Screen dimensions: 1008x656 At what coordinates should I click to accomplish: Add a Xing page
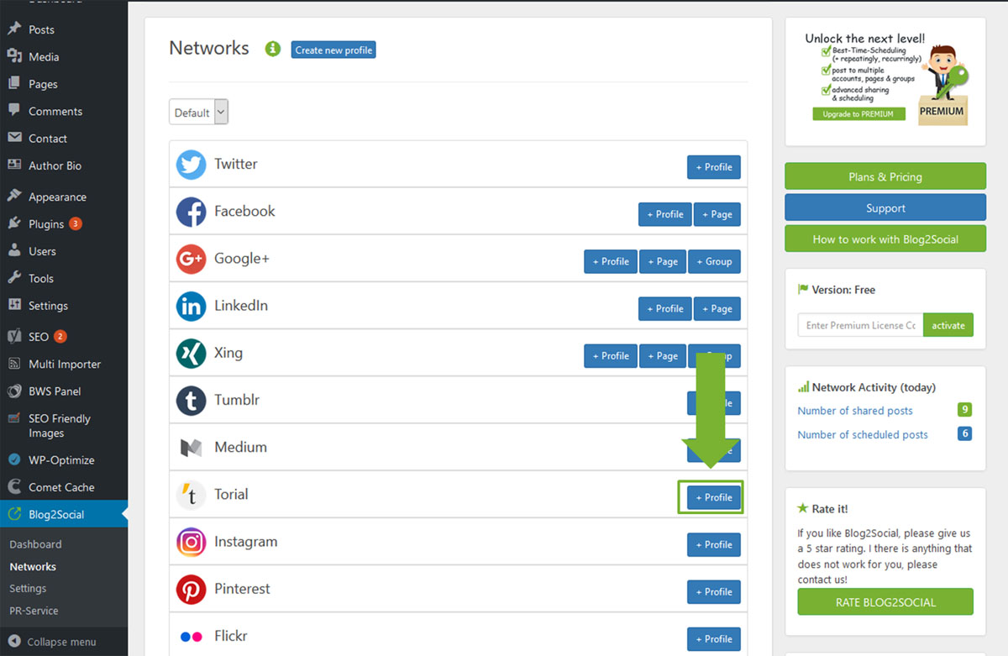663,356
